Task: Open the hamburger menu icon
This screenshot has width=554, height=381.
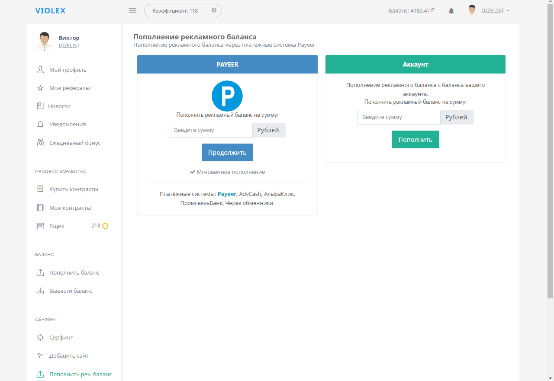Action: tap(133, 10)
